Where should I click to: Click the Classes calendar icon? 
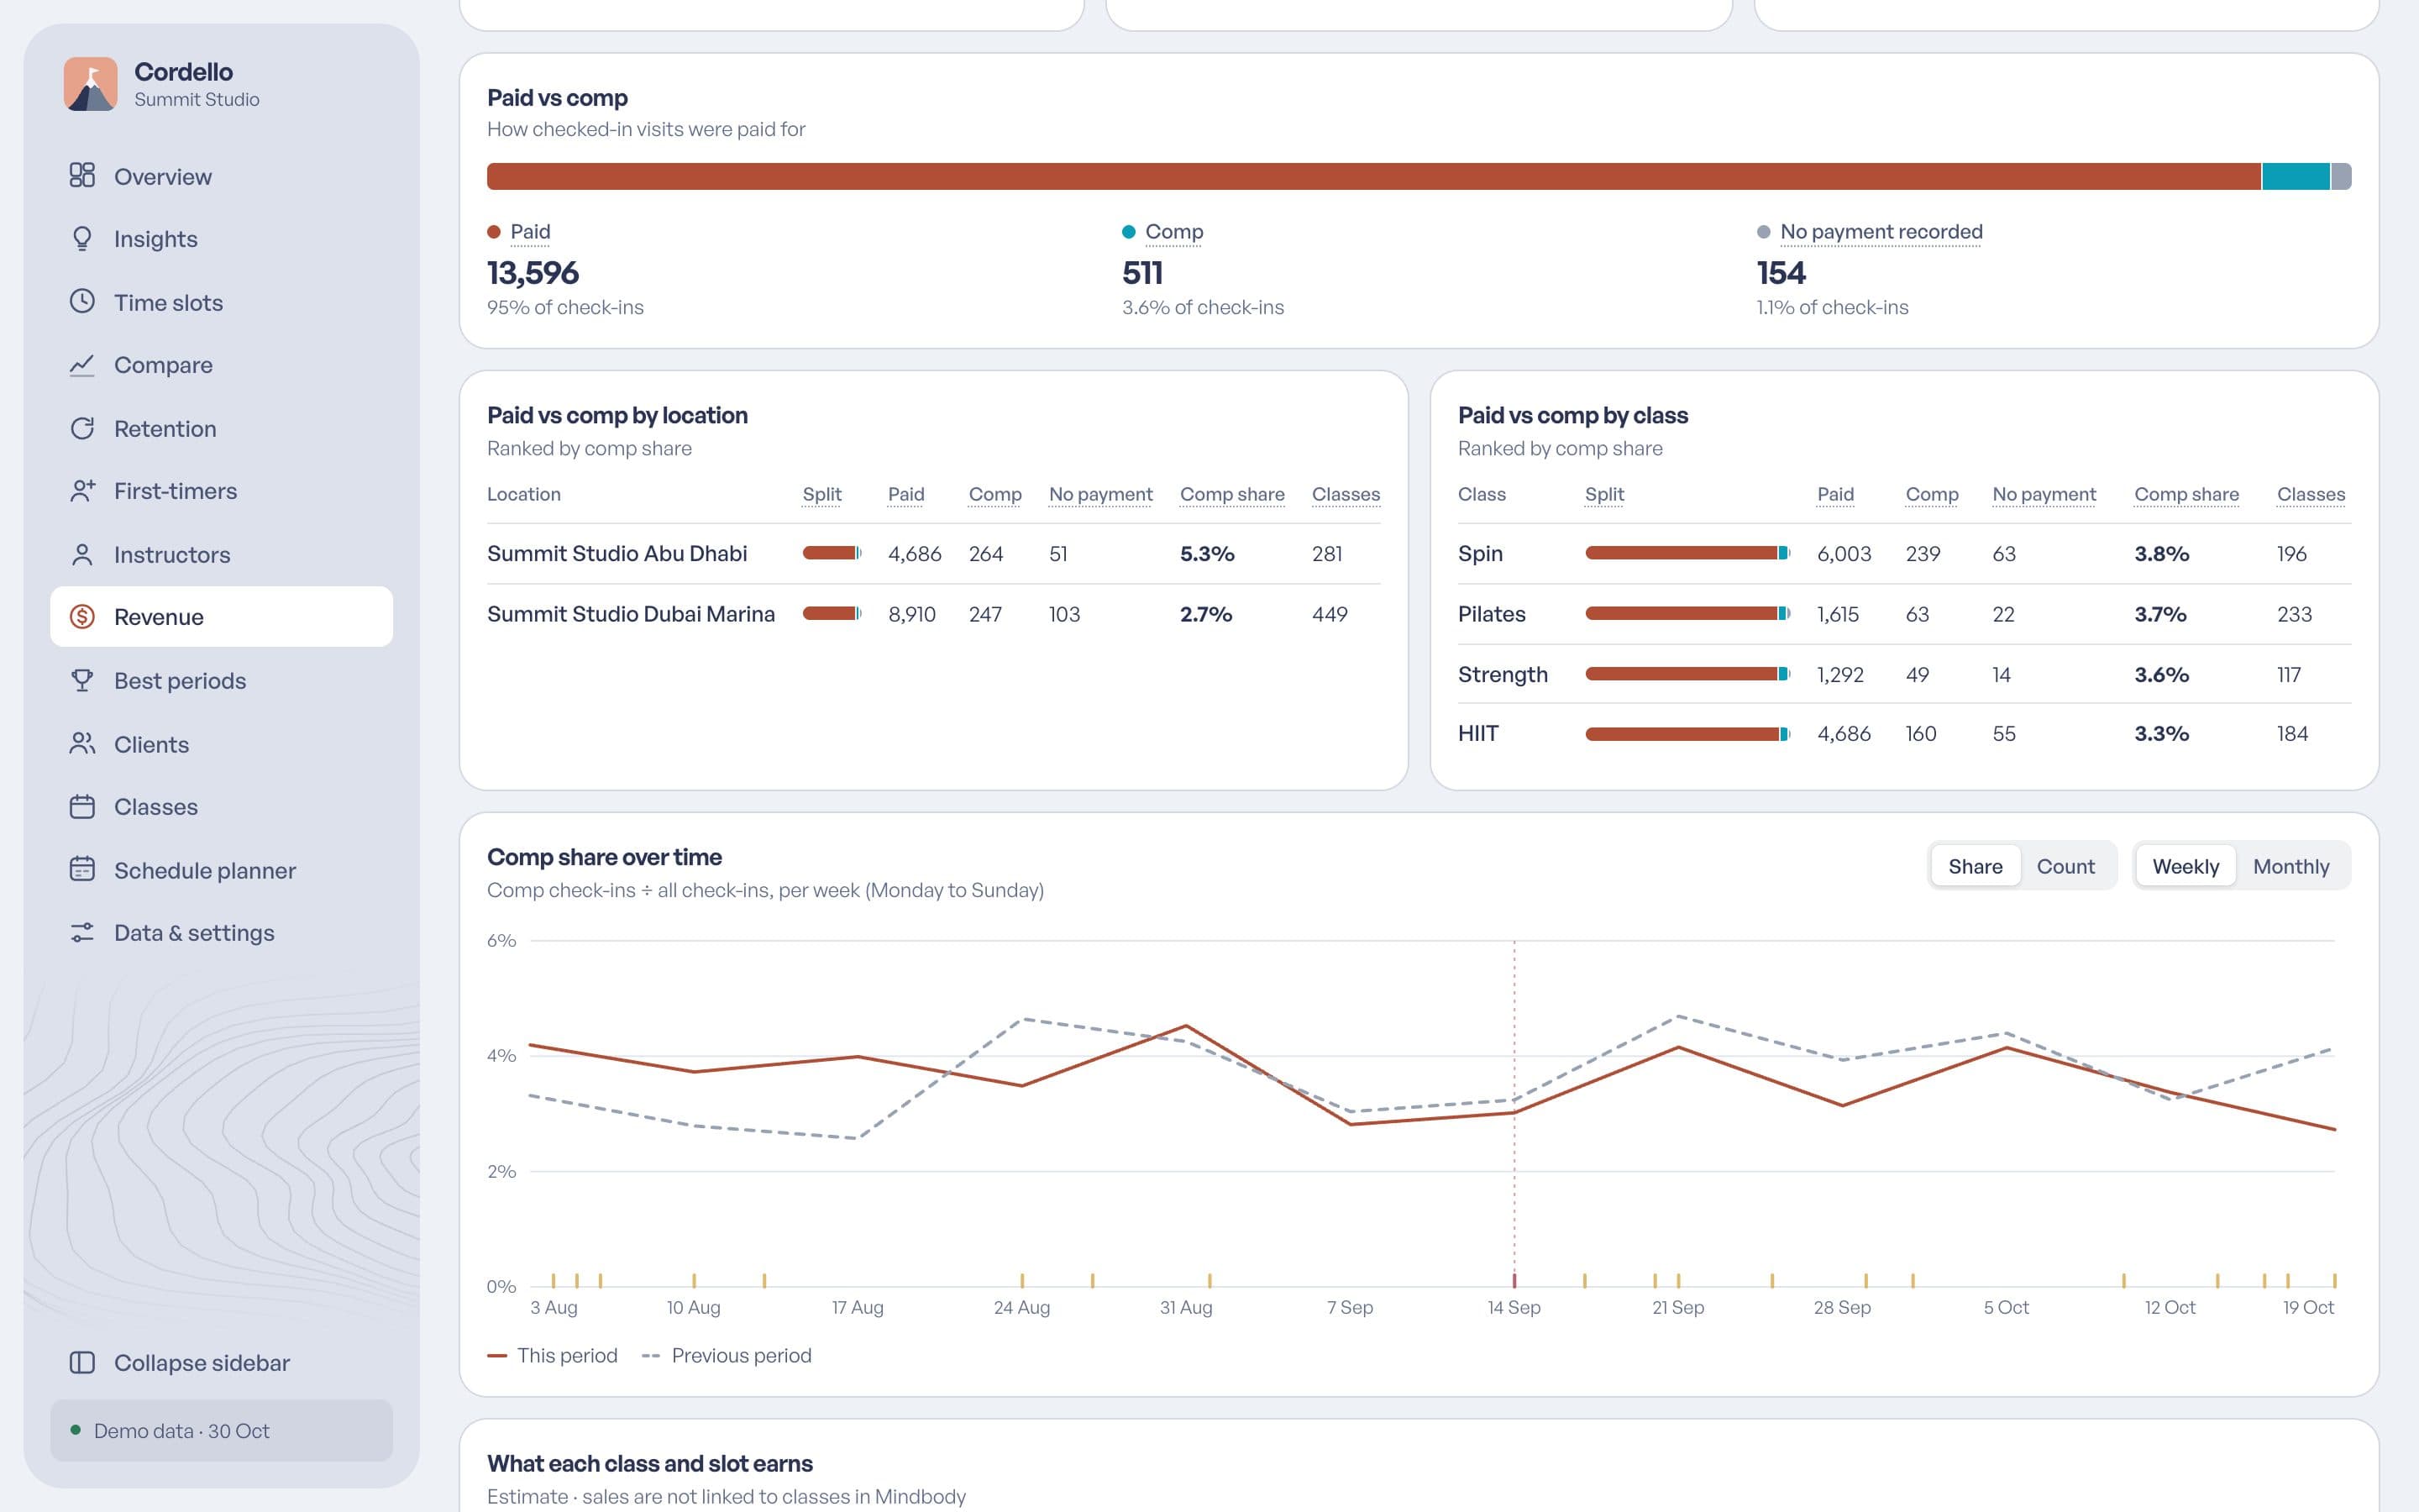tap(82, 806)
